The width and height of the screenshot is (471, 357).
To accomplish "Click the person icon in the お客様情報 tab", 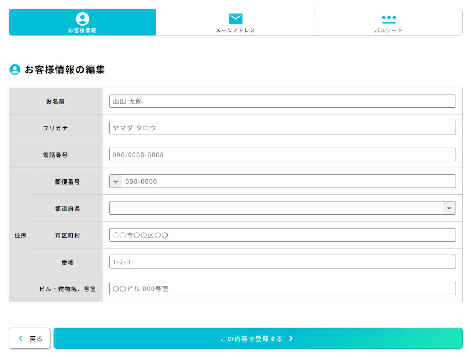I will 82,18.
